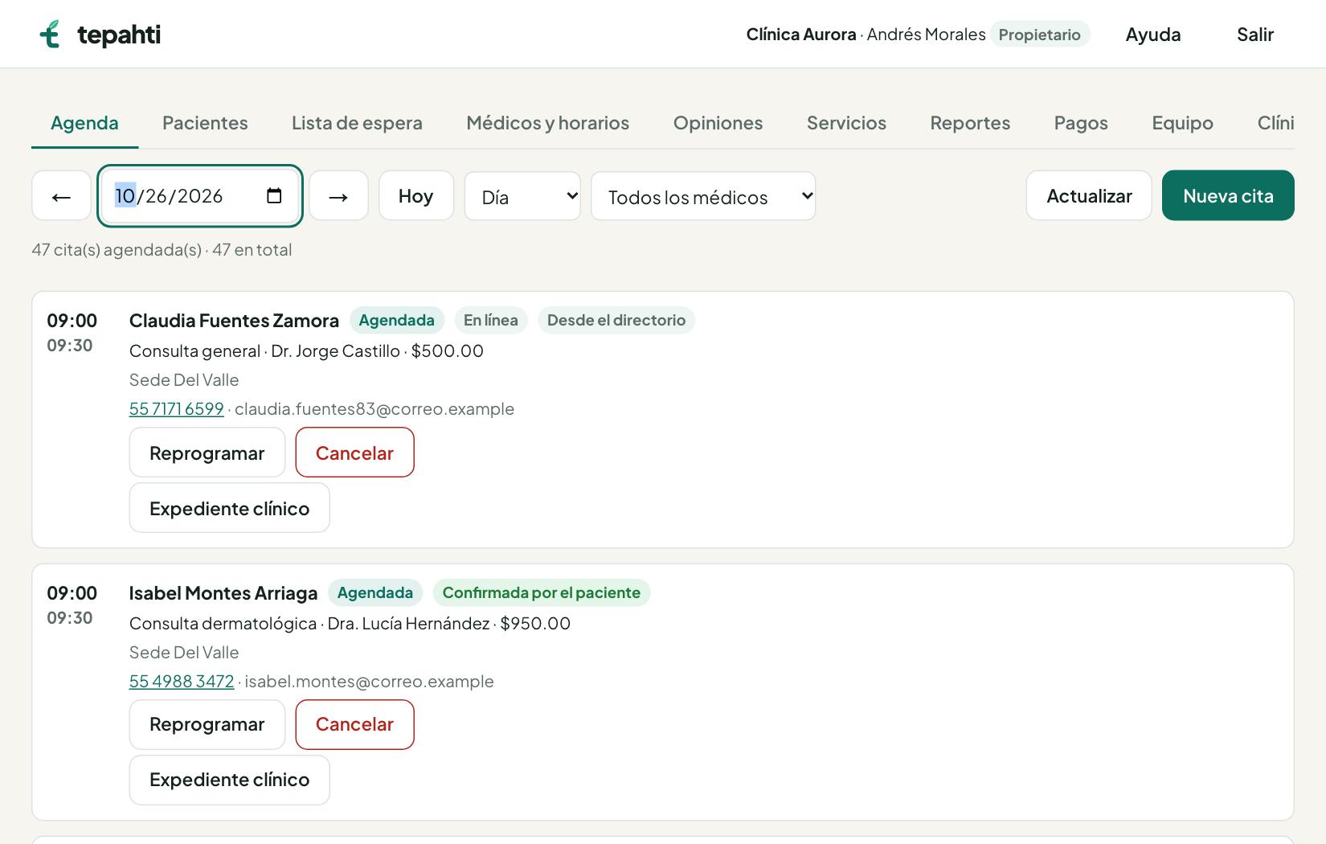Click the Agendada badge for Isabel Montes
This screenshot has width=1326, height=844.
click(375, 592)
